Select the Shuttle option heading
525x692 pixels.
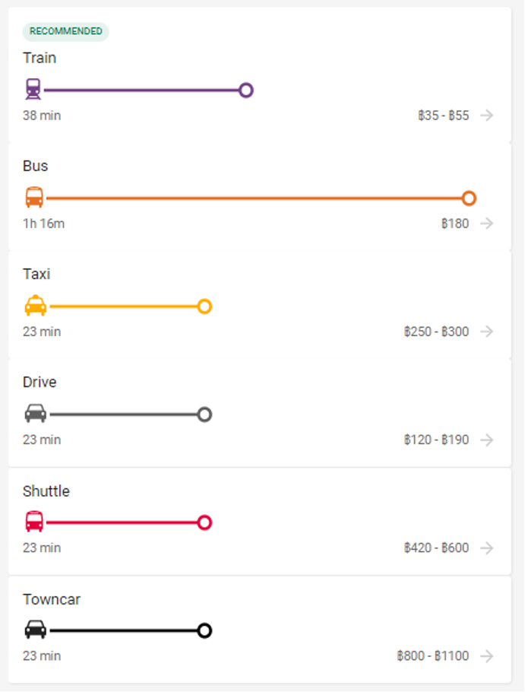tap(46, 491)
